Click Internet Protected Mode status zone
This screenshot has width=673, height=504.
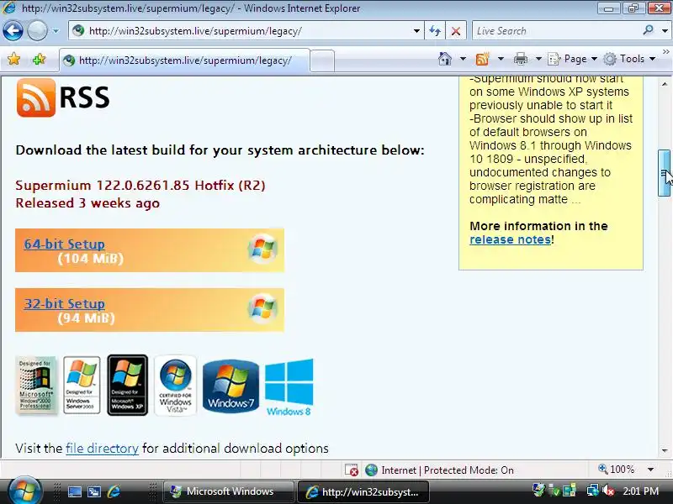[439, 470]
